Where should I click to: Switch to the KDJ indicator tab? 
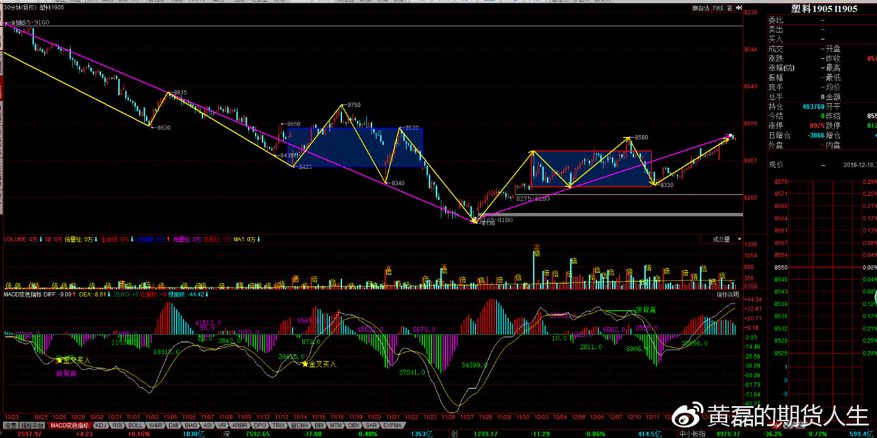point(101,425)
